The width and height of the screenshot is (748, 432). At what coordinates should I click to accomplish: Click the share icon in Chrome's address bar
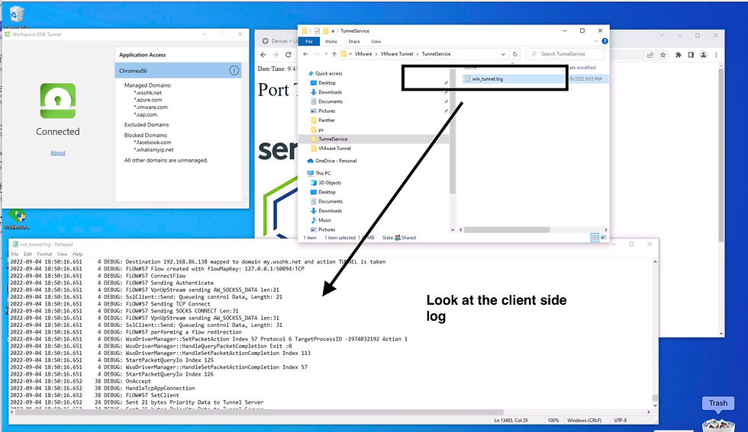[650, 55]
